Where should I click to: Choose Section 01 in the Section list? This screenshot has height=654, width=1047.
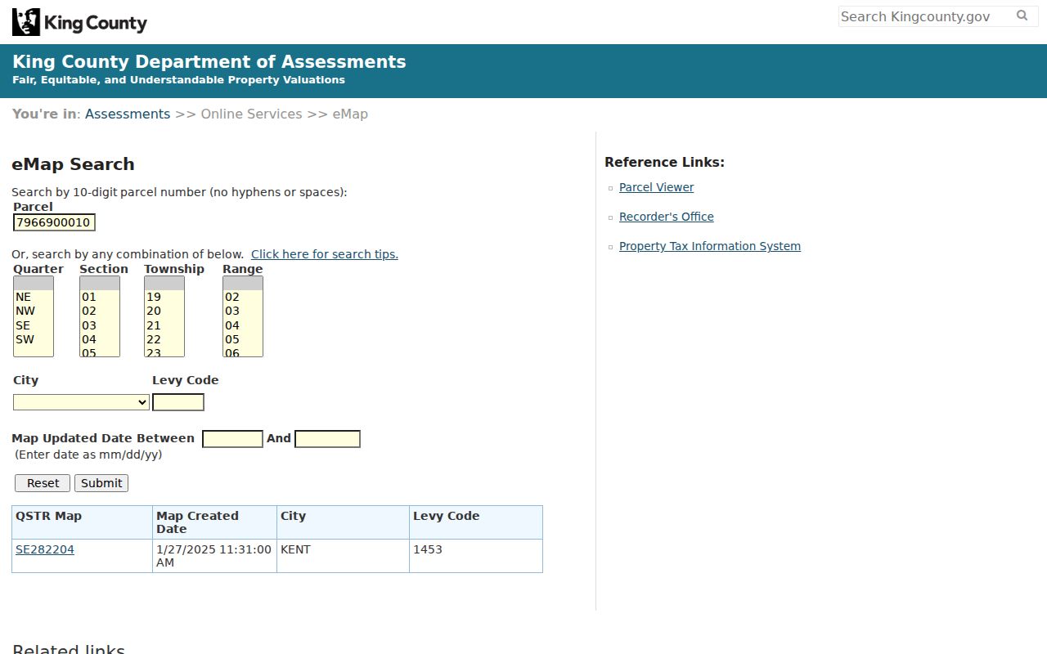(x=100, y=297)
